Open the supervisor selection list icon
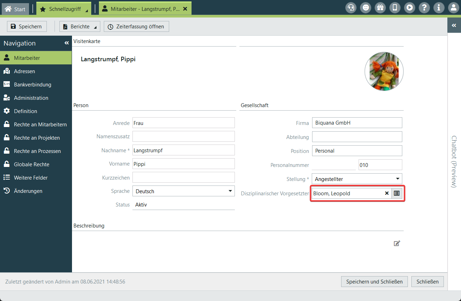The height and width of the screenshot is (301, 461). [x=397, y=193]
